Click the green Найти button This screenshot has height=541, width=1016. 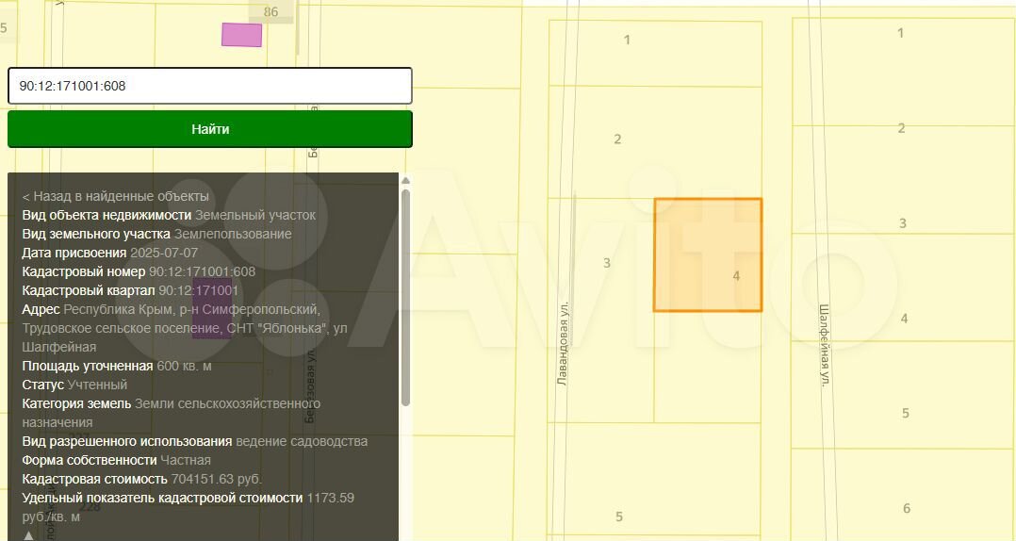pos(210,129)
